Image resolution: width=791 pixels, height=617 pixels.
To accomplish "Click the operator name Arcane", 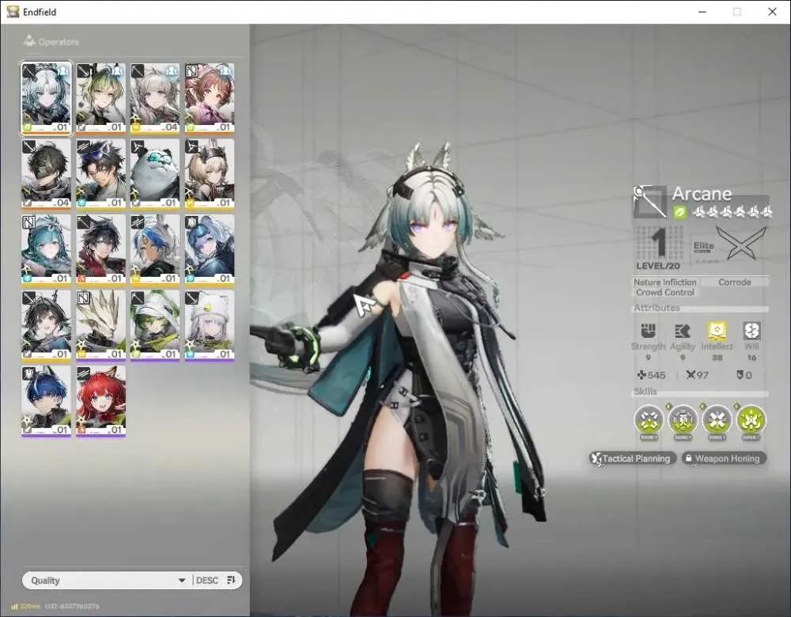I will click(x=702, y=194).
